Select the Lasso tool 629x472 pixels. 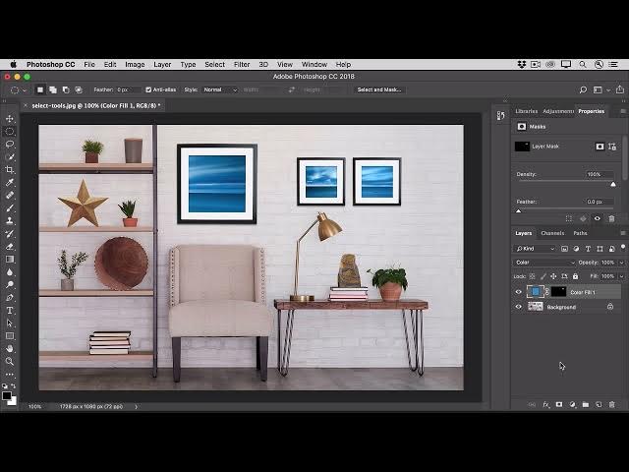(10, 145)
